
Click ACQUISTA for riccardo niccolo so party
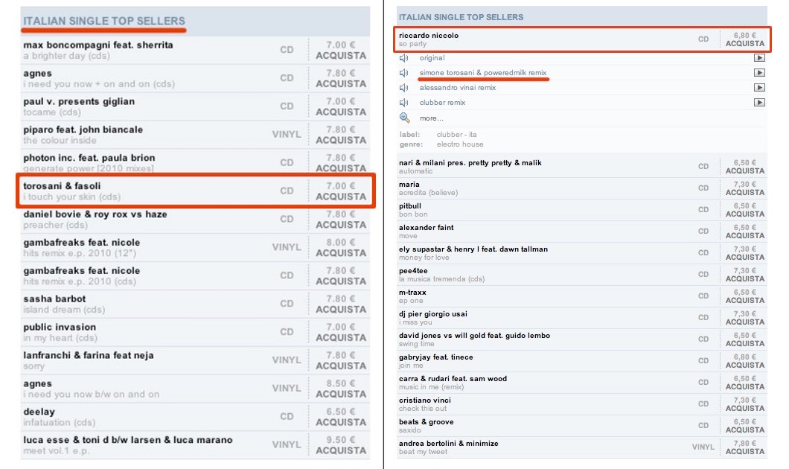(744, 44)
